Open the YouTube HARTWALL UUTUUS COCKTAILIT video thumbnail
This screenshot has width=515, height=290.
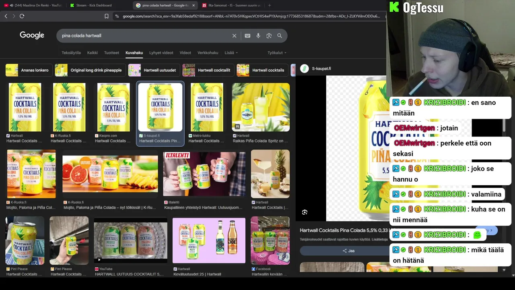pyautogui.click(x=130, y=240)
